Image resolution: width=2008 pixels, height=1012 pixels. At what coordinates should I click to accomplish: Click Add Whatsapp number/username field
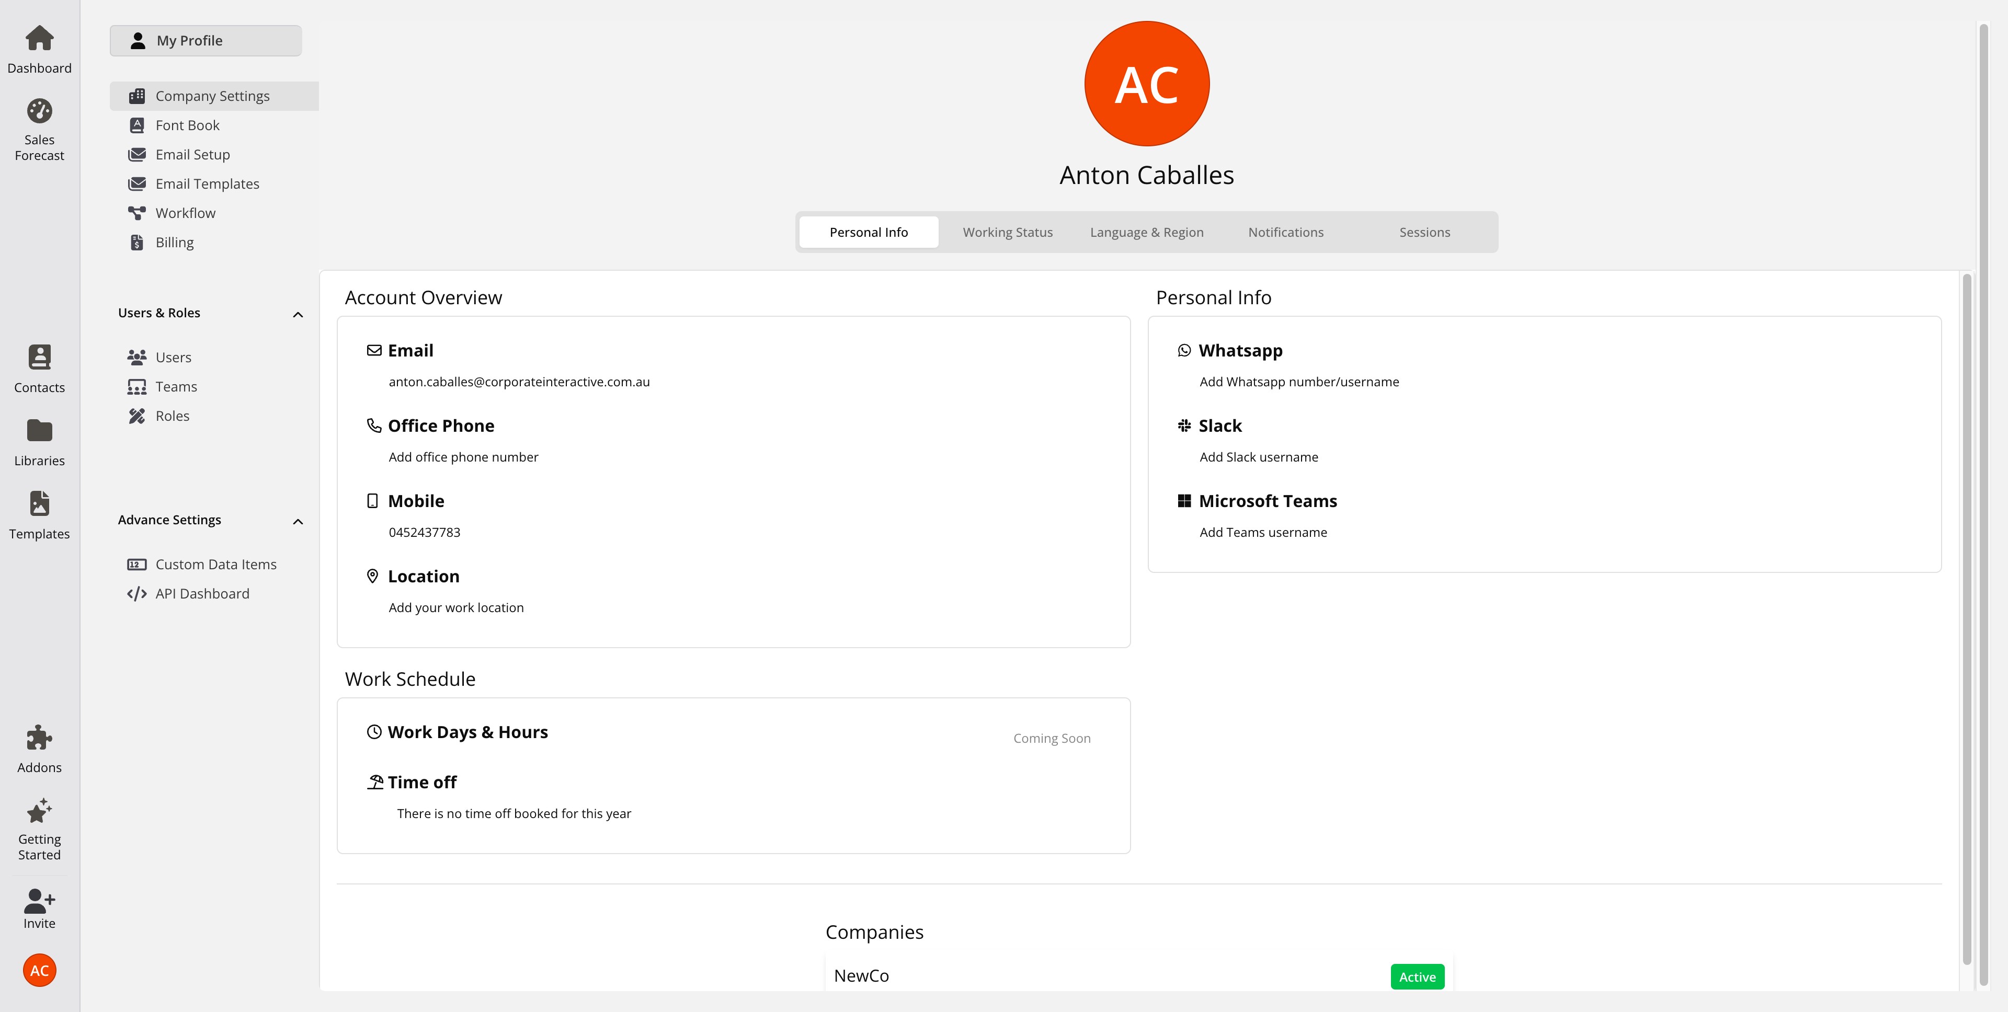point(1298,382)
